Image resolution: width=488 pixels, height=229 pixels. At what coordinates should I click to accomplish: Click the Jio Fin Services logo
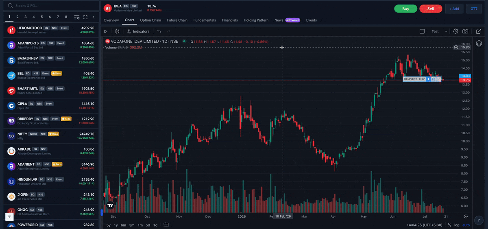11,197
